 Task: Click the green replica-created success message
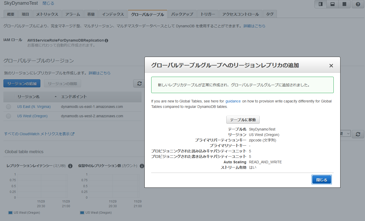242,85
